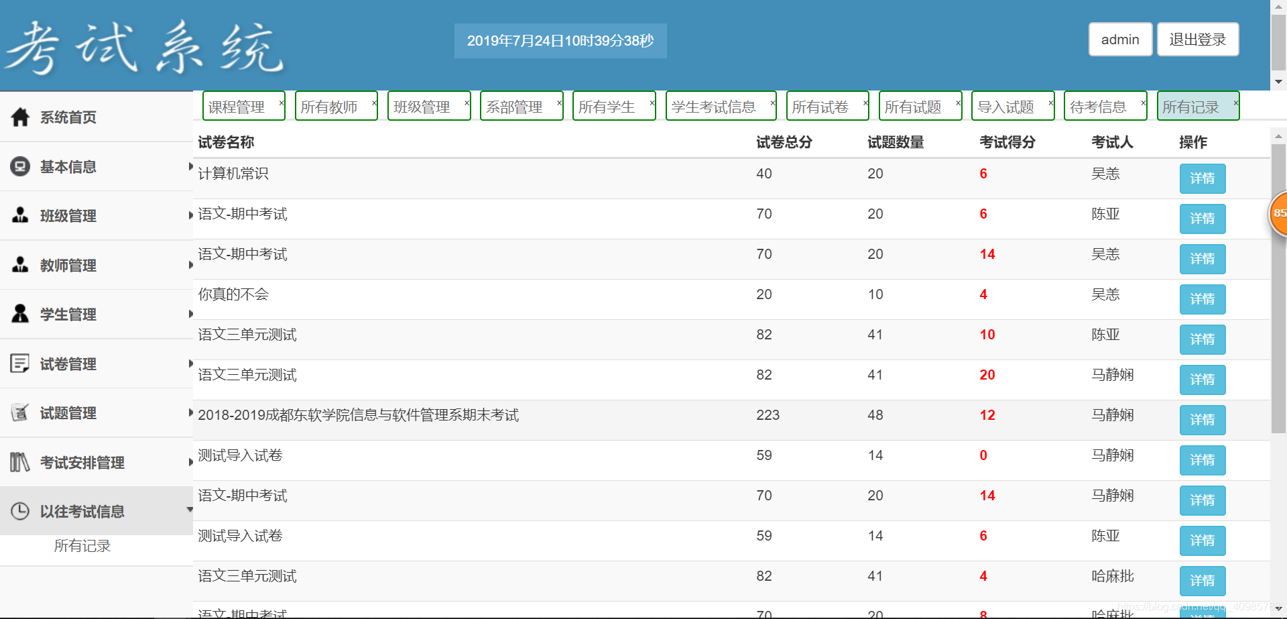This screenshot has height=619, width=1287.
Task: Collapse the 以往考试信息 menu arrow
Action: click(190, 510)
